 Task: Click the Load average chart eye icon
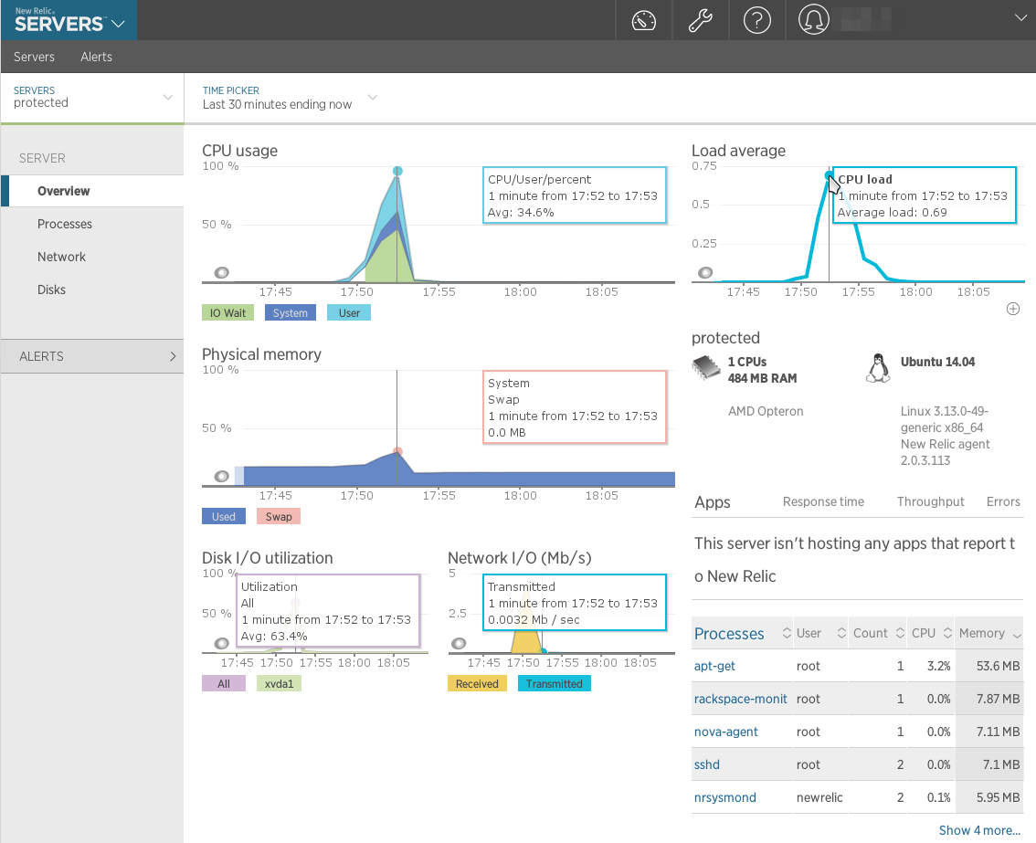(x=705, y=272)
